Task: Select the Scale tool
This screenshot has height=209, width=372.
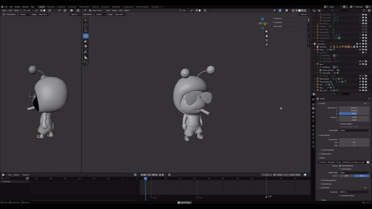Action: click(x=86, y=41)
